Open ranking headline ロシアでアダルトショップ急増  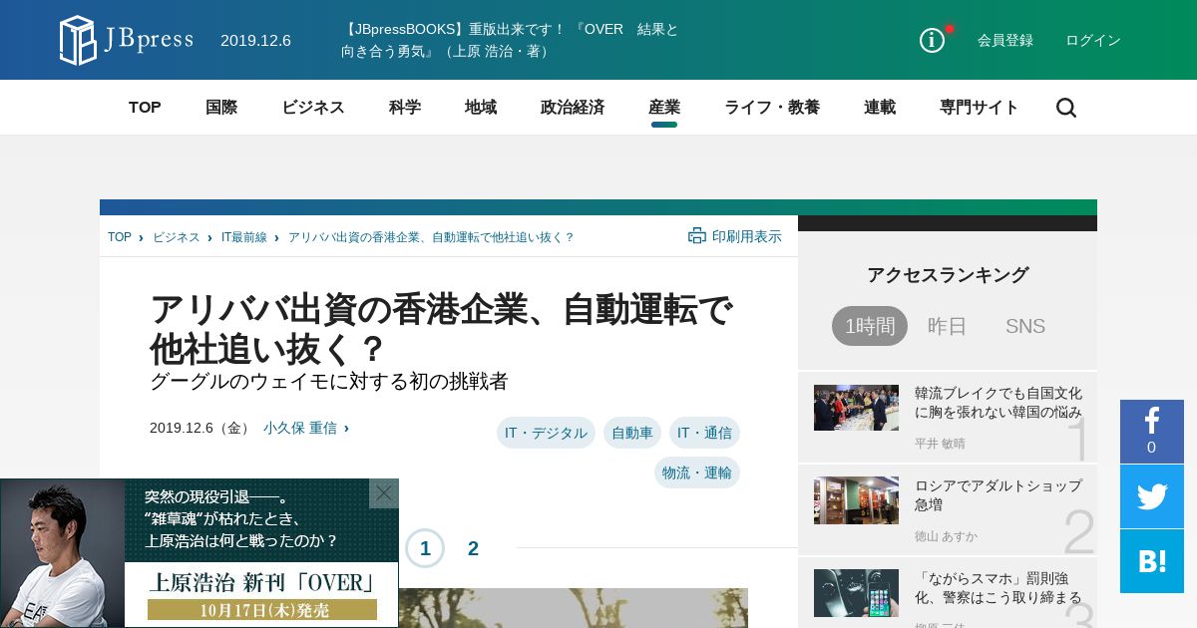coord(998,495)
